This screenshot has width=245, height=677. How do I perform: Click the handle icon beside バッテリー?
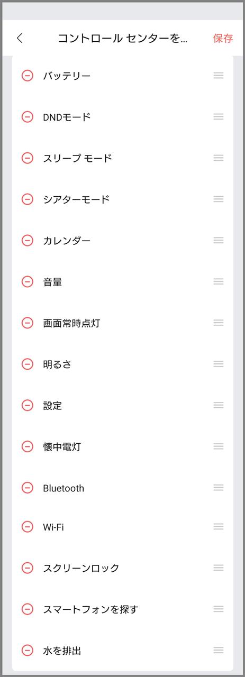click(x=219, y=75)
